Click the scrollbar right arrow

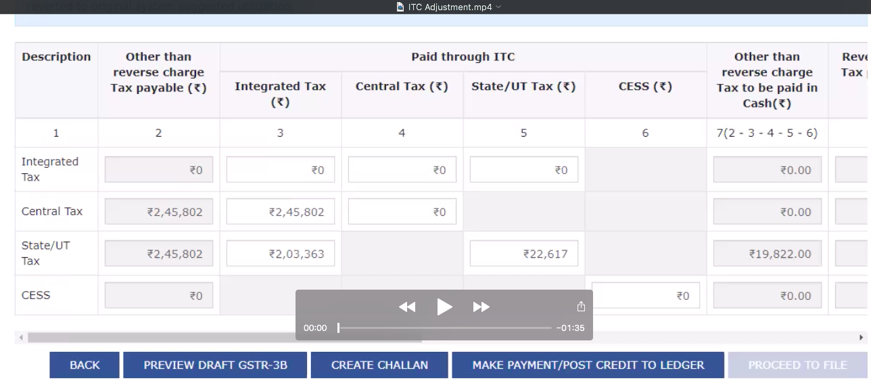[x=861, y=337]
